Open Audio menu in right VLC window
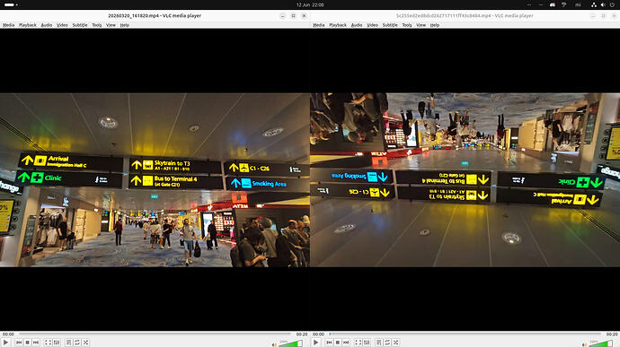The image size is (620, 347). click(x=356, y=25)
